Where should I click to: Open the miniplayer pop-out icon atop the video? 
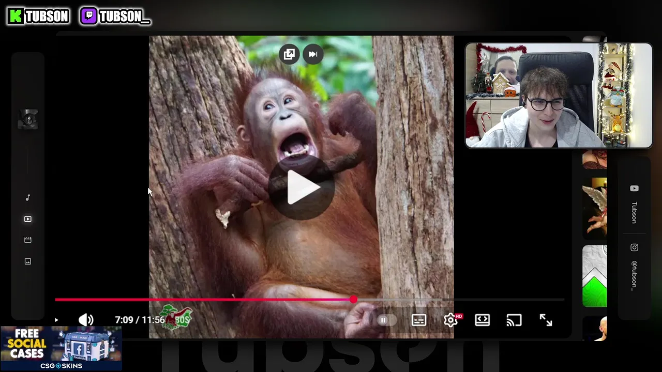(289, 54)
